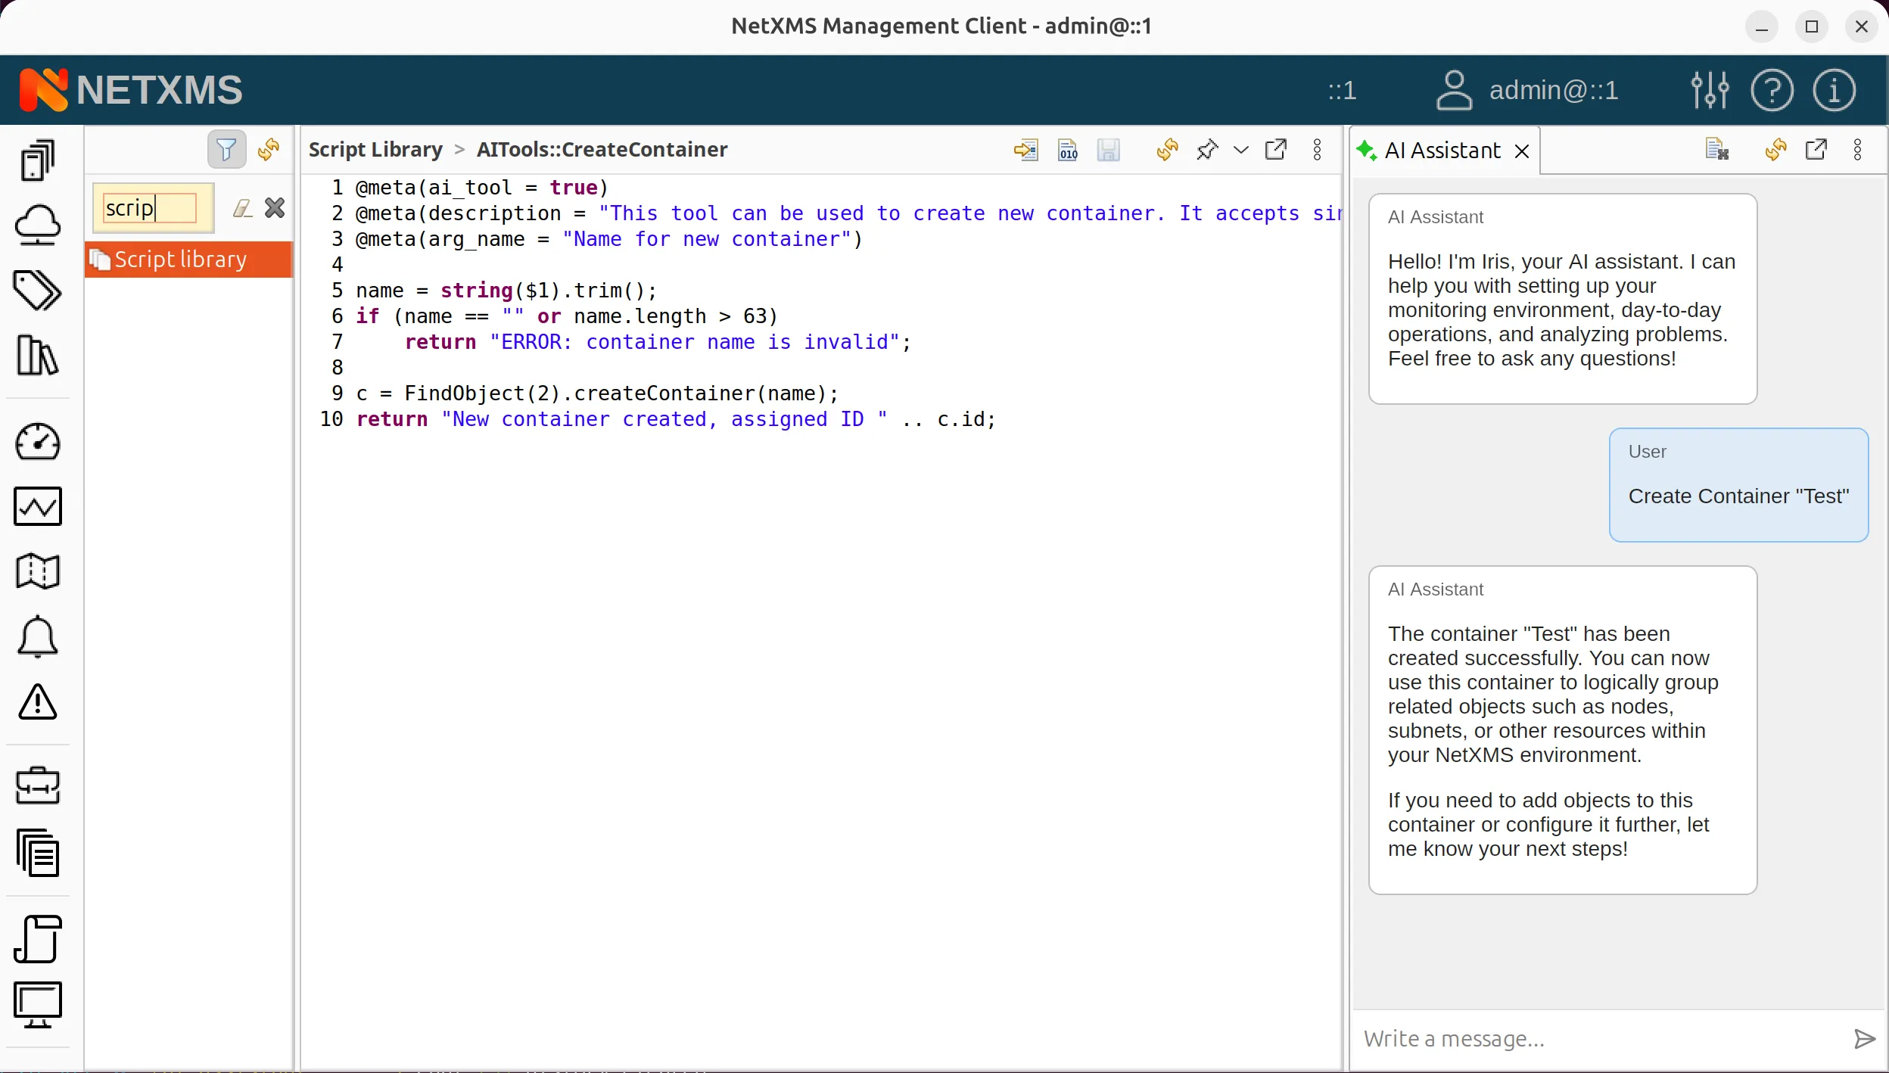
Task: Toggle edit mode with the pencil icon
Action: click(242, 207)
